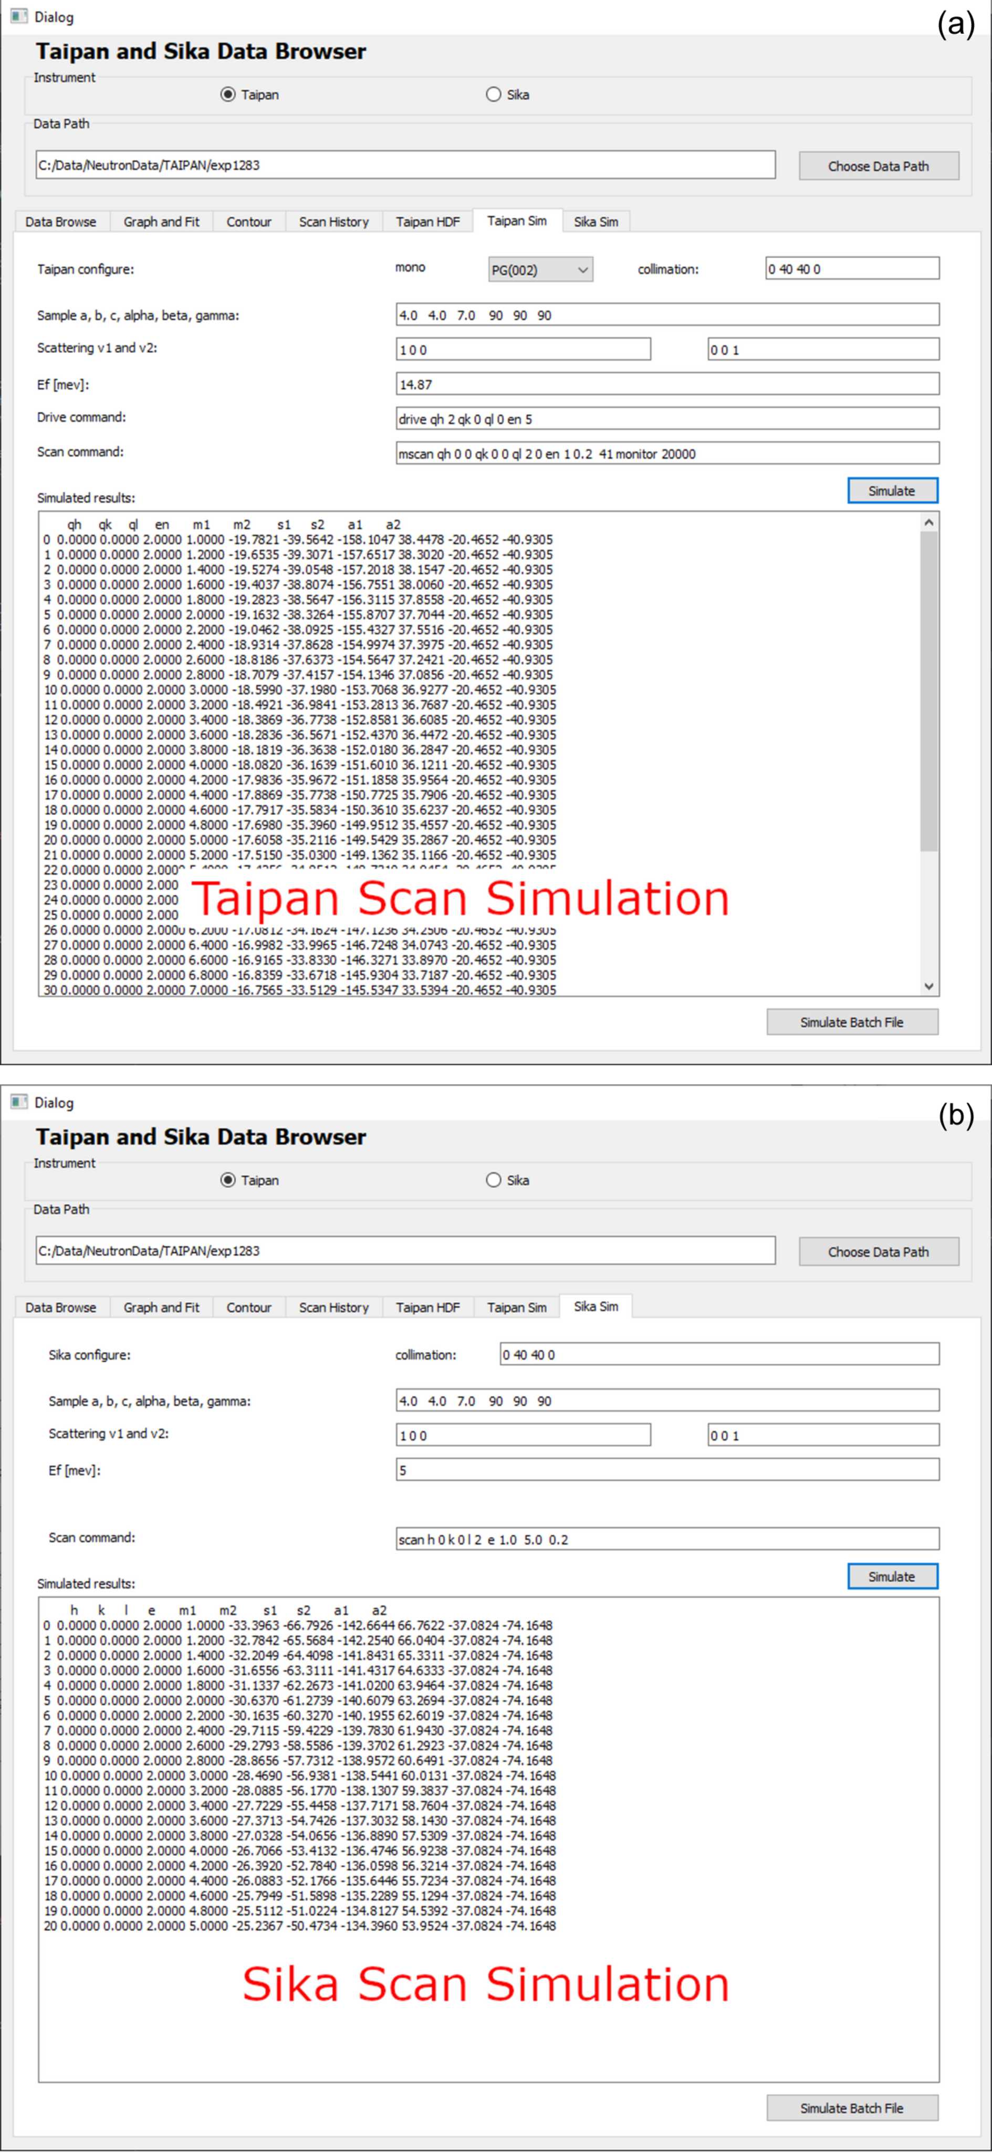Click Taipan mscan Scan command field
This screenshot has width=992, height=2153.
[x=668, y=453]
